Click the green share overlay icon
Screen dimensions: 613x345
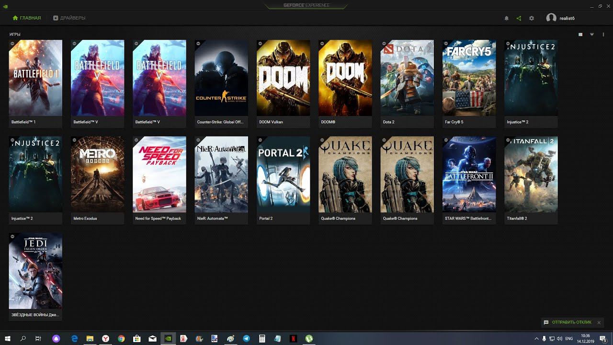point(519,18)
